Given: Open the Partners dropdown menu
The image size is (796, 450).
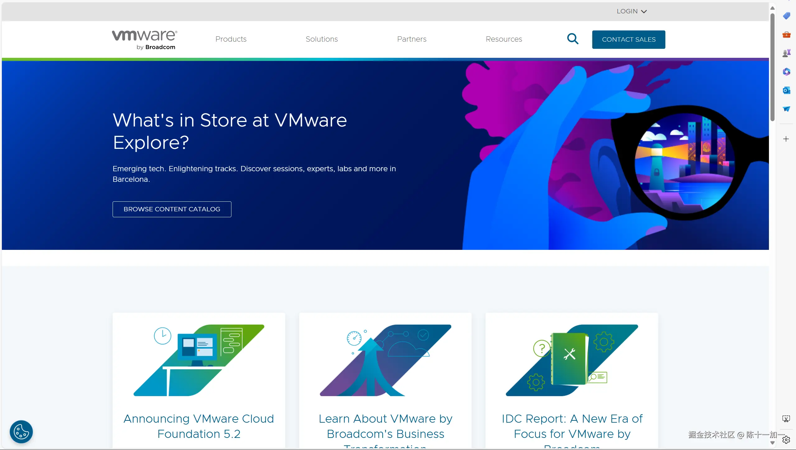Looking at the screenshot, I should tap(411, 39).
